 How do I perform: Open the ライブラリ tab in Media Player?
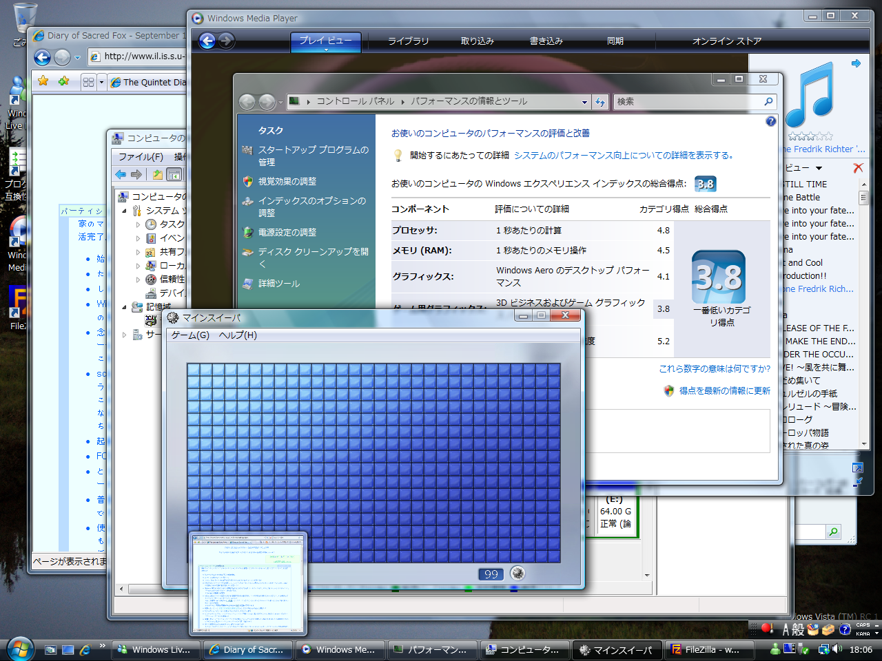[408, 41]
